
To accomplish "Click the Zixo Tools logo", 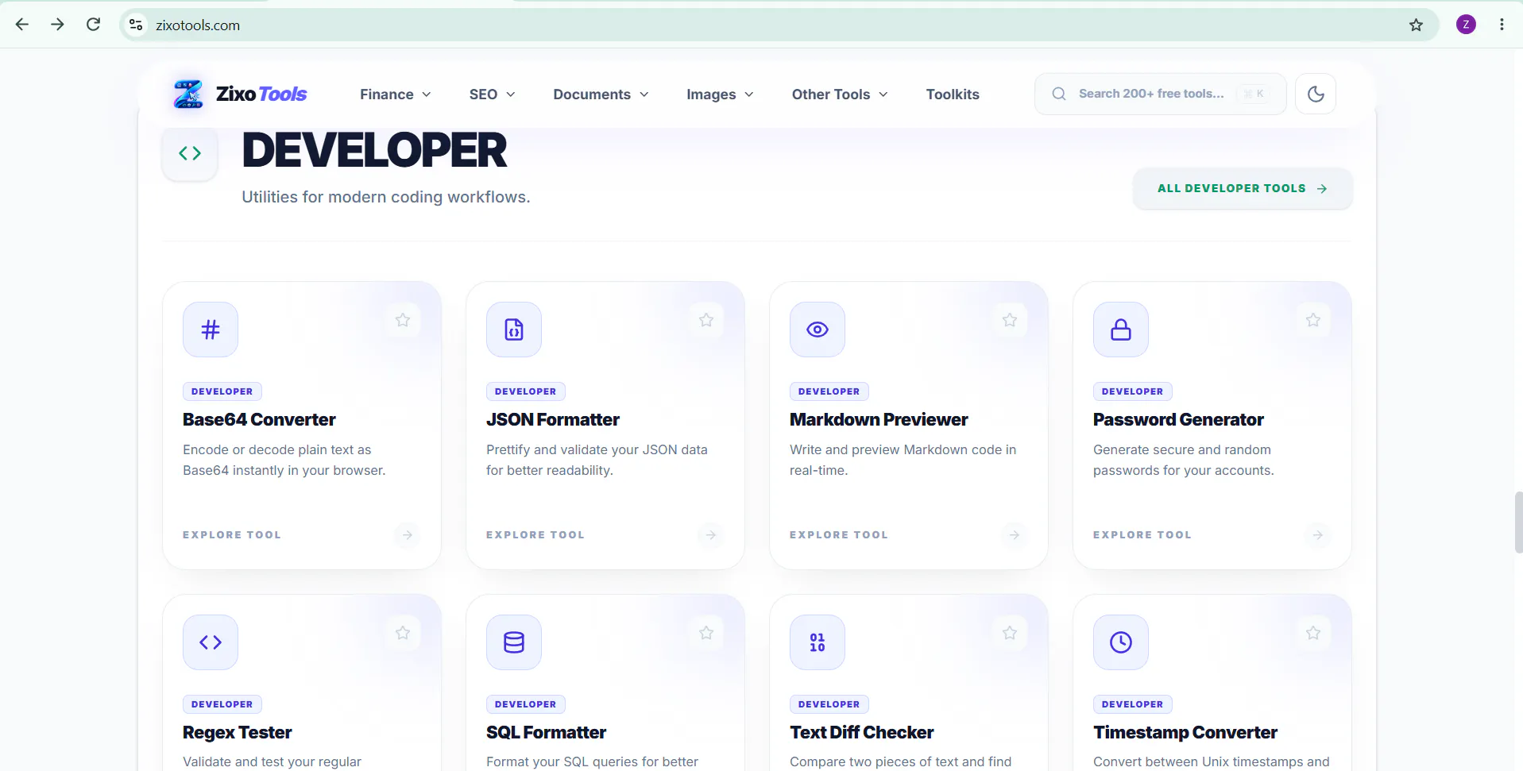I will (x=240, y=94).
